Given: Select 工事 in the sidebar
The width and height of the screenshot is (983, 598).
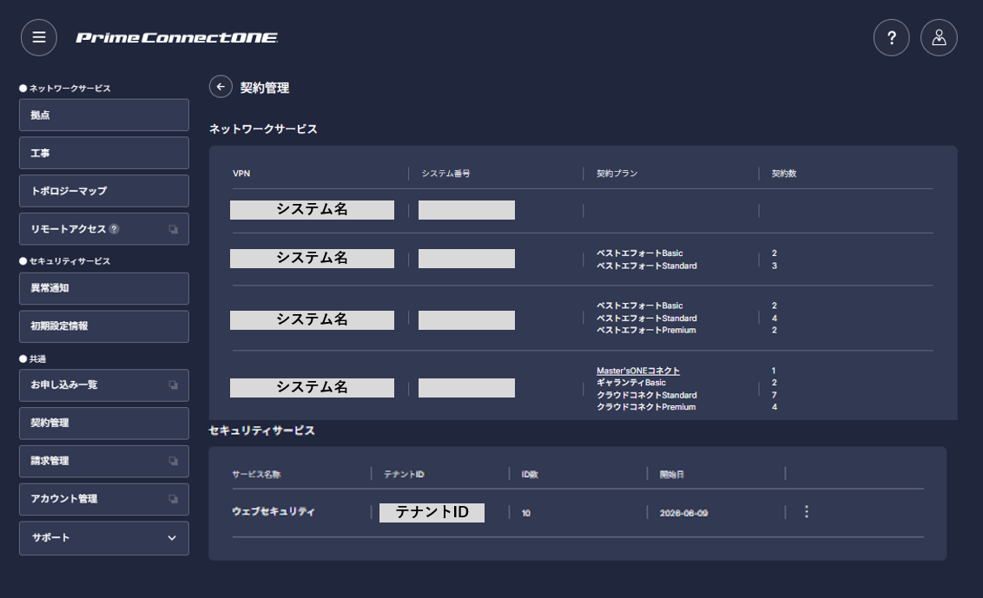Looking at the screenshot, I should click(104, 153).
